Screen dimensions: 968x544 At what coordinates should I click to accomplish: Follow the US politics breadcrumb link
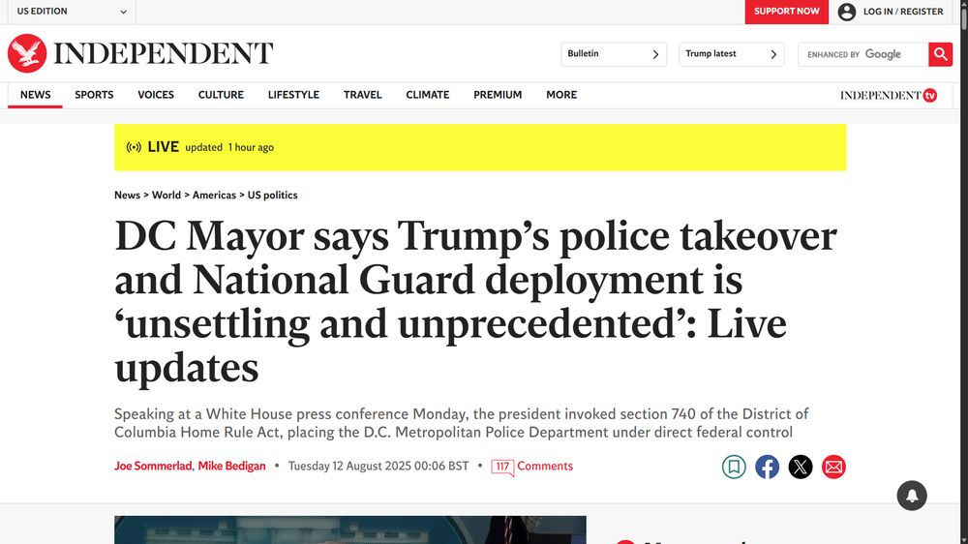tap(272, 196)
